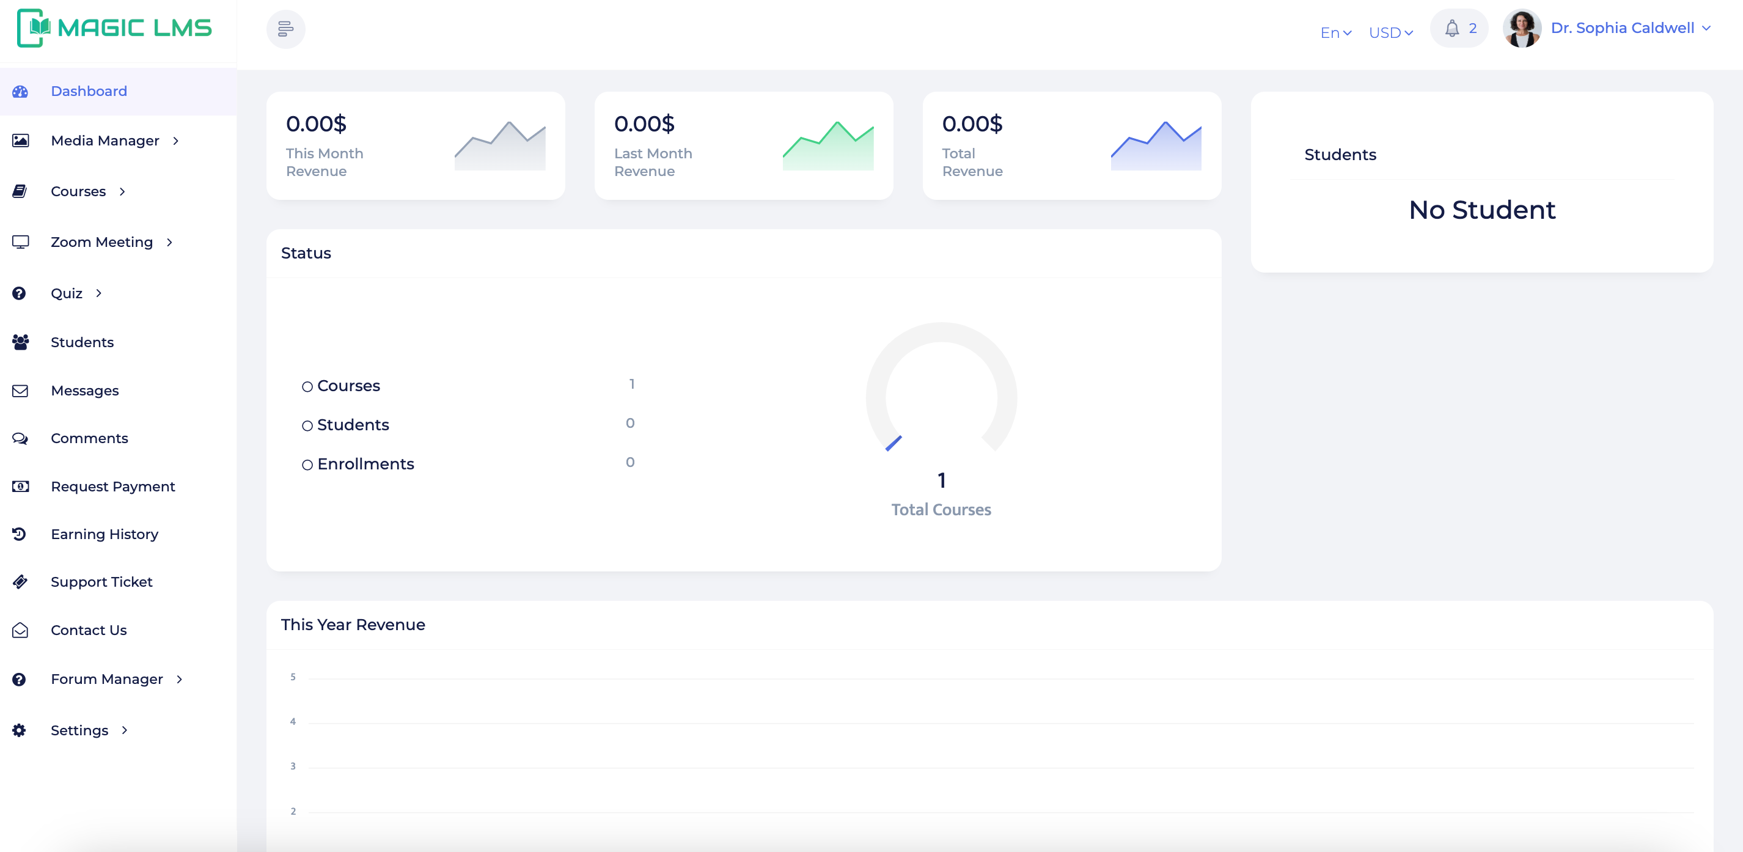Click the Media Manager image icon
Image resolution: width=1743 pixels, height=852 pixels.
coord(20,141)
